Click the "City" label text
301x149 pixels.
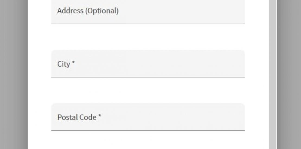(x=64, y=64)
